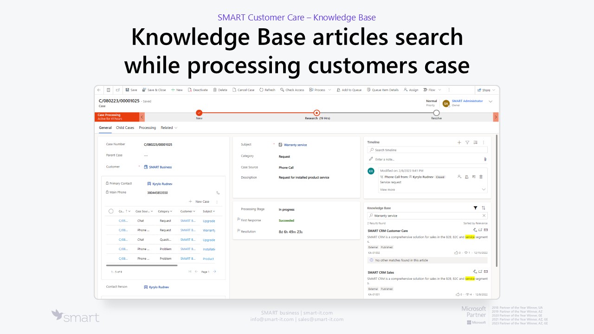
Task: Assign the phone call activity
Action: pos(459,177)
